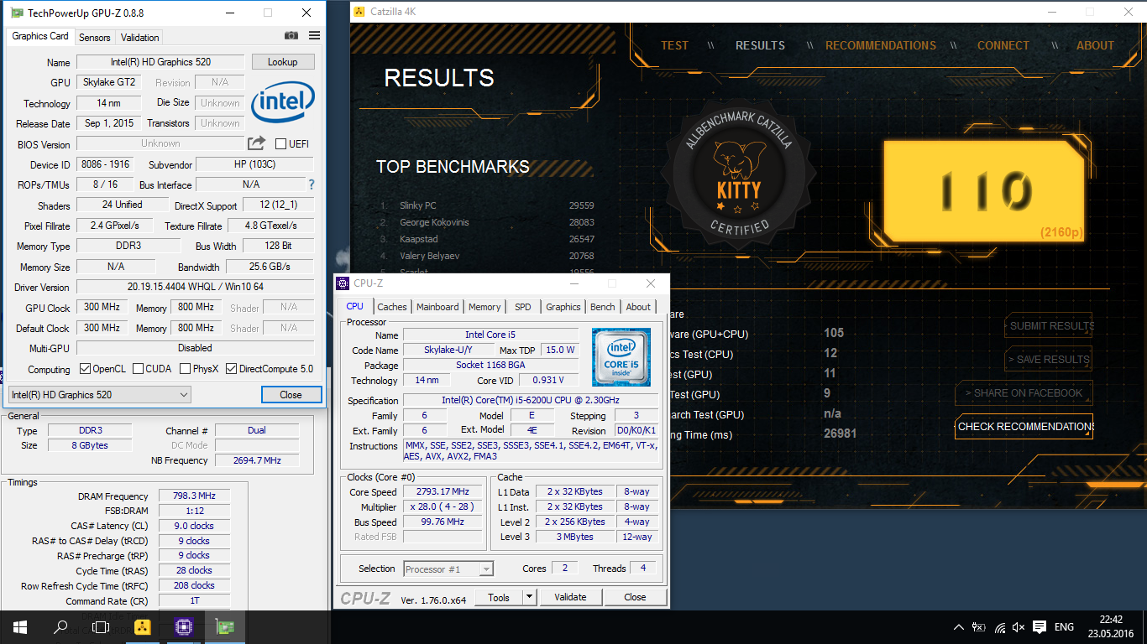Click the Lookup button in GPU-Z
Viewport: 1147px width, 644px height.
(282, 62)
